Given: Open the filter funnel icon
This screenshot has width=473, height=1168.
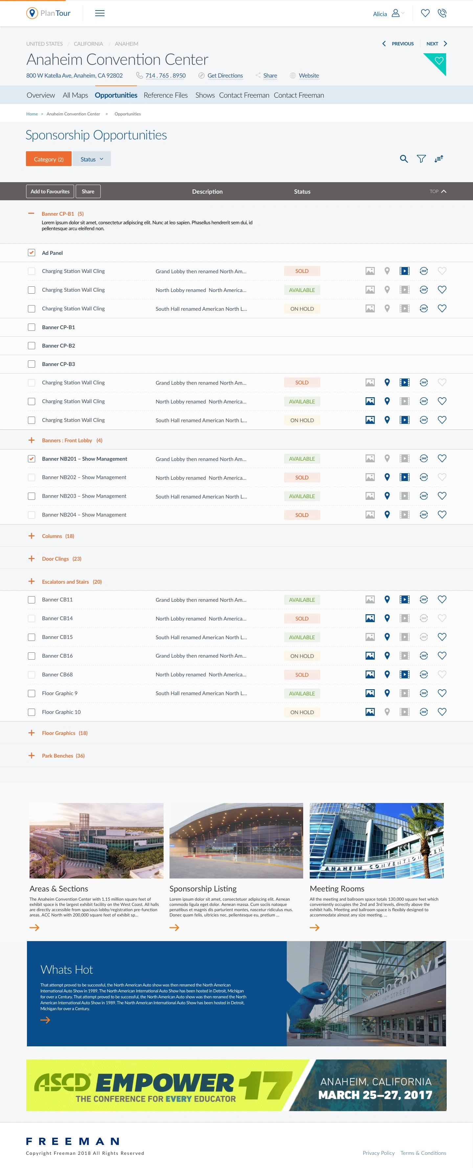Looking at the screenshot, I should click(x=421, y=159).
